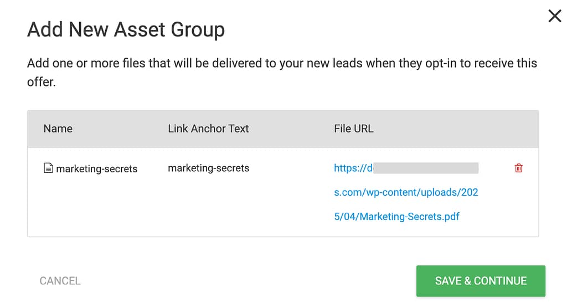Click the File URL column header
This screenshot has height=307, width=567.
click(x=354, y=129)
